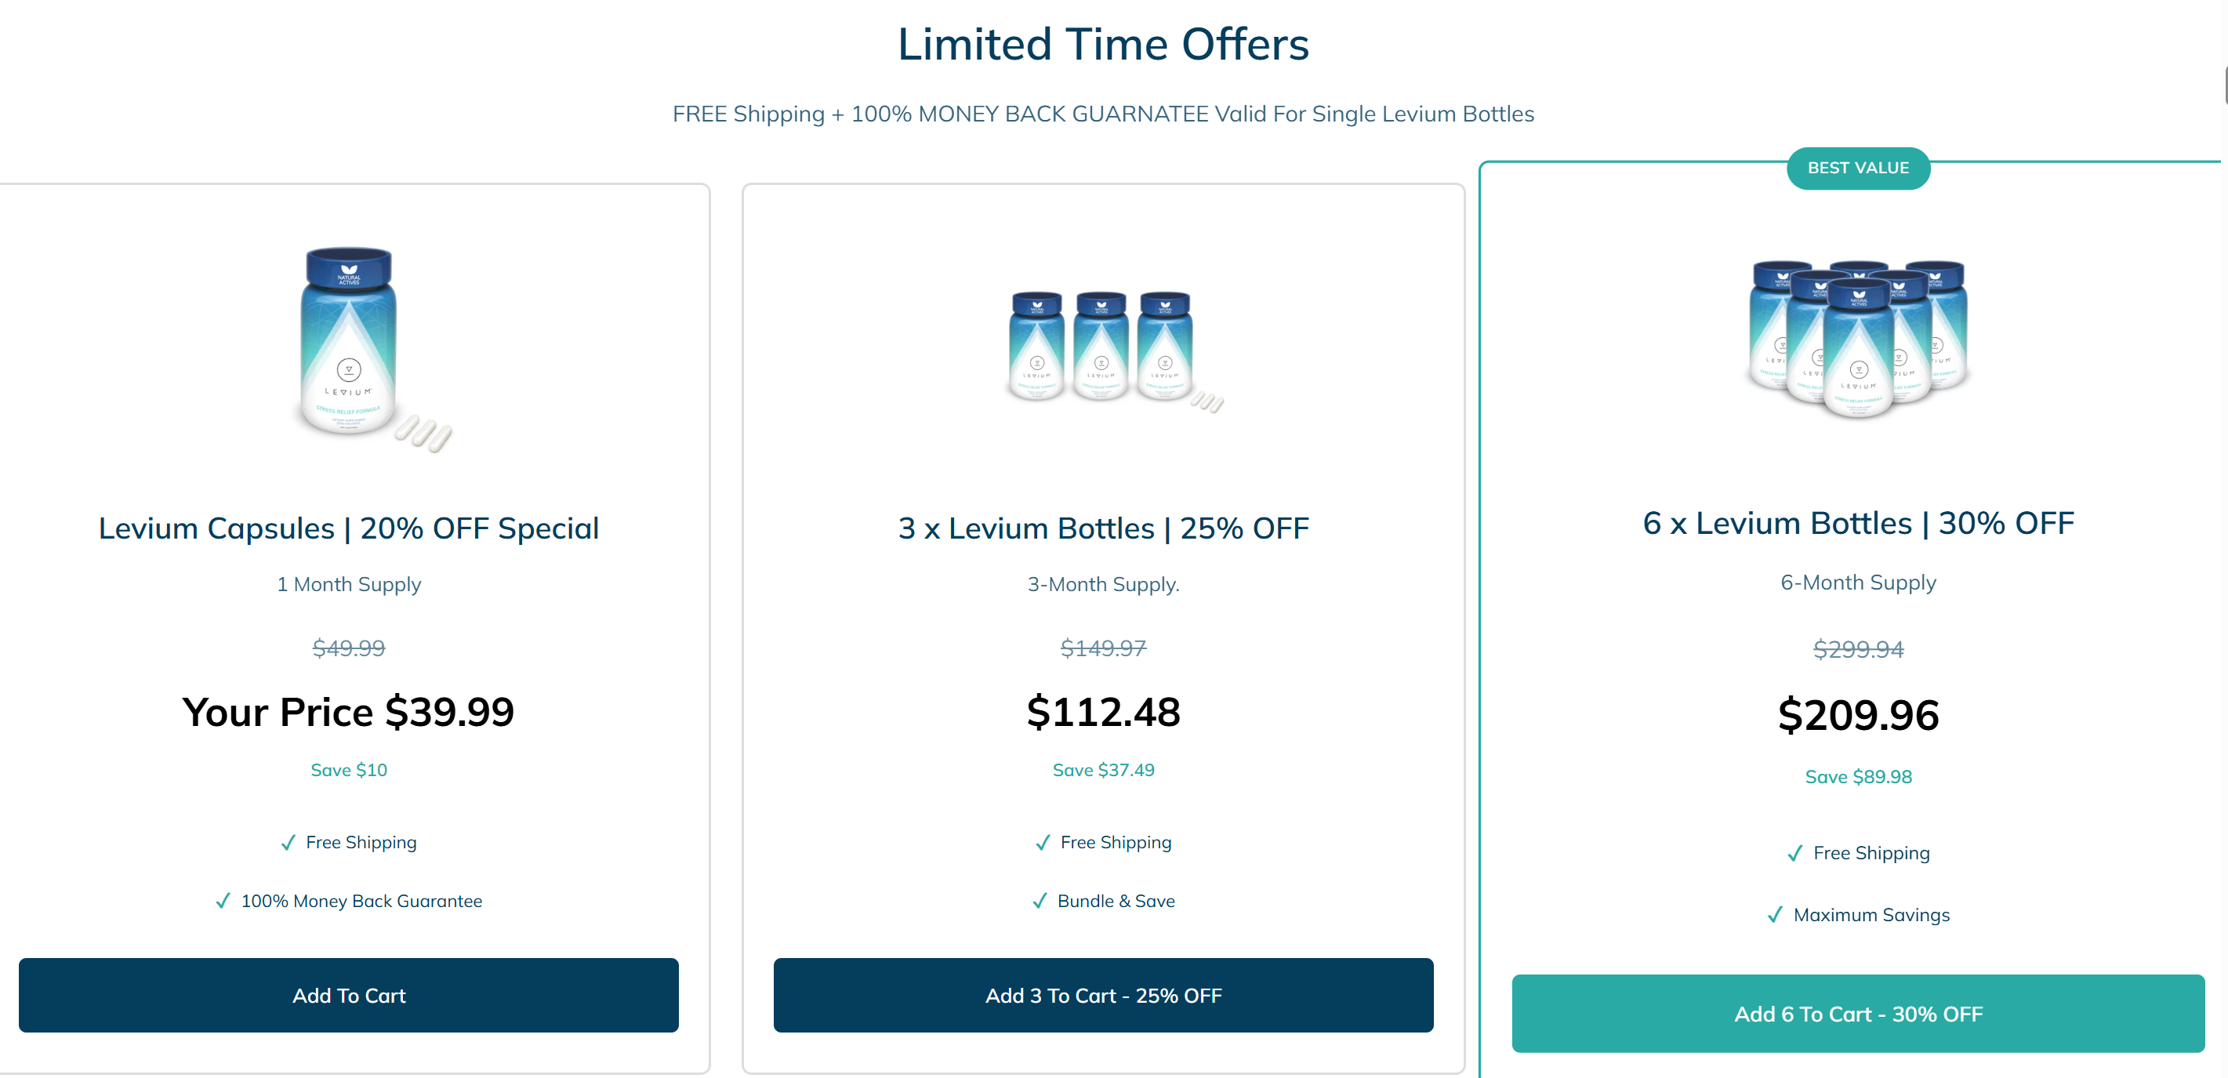Click Free Shipping checkmark in 1 Month card
The width and height of the screenshot is (2228, 1078).
pyautogui.click(x=288, y=843)
